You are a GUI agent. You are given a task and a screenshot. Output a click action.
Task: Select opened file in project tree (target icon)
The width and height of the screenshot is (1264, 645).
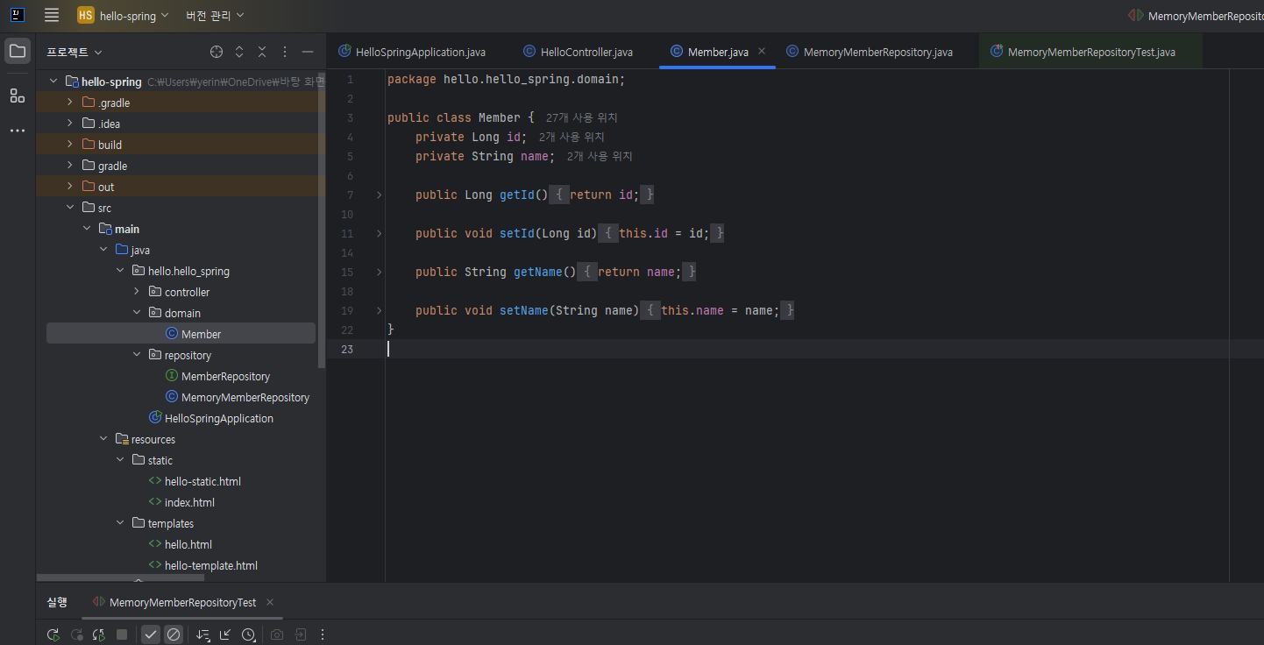point(217,53)
